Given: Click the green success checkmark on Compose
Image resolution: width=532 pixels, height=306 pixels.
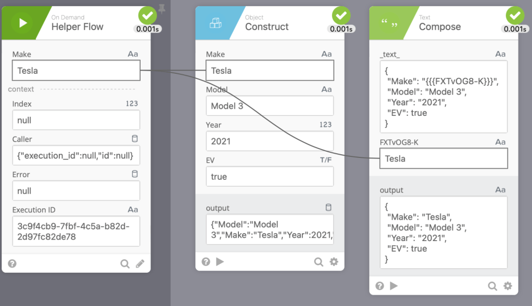Looking at the screenshot, I should point(515,16).
